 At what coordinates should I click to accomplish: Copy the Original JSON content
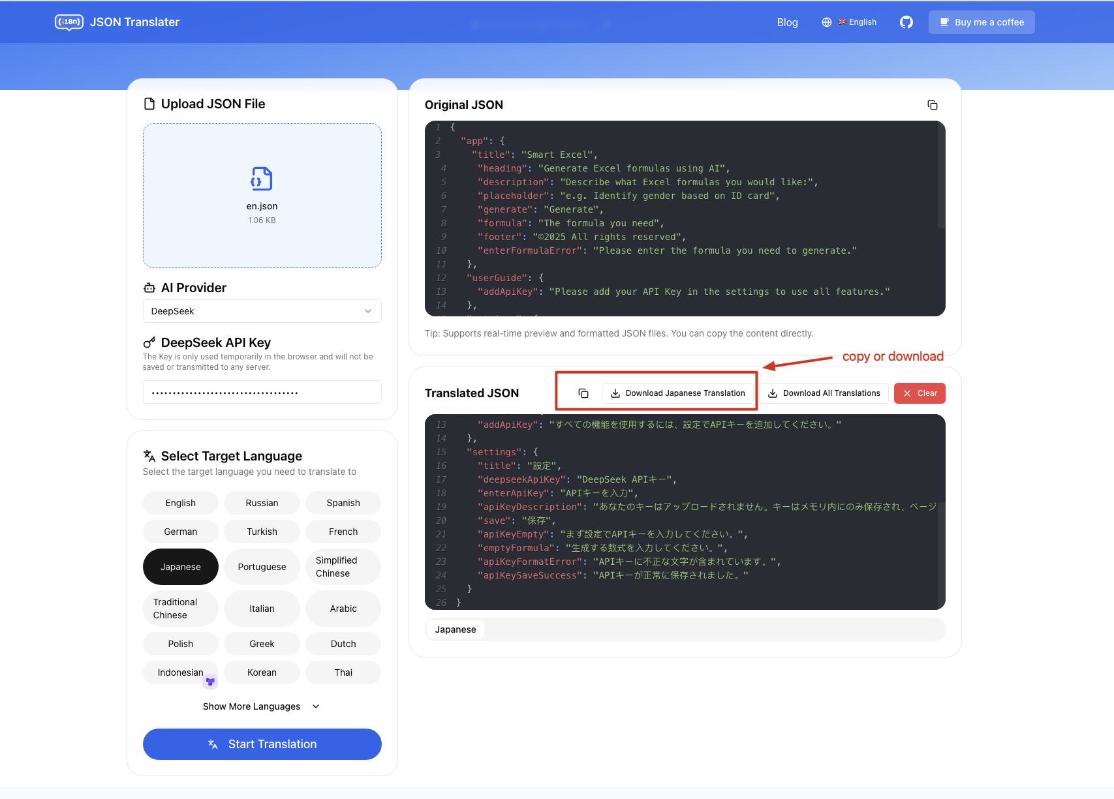[x=932, y=105]
